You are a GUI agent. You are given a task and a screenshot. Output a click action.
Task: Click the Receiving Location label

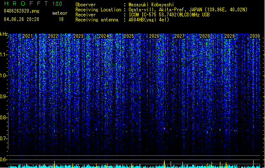[x=98, y=10]
